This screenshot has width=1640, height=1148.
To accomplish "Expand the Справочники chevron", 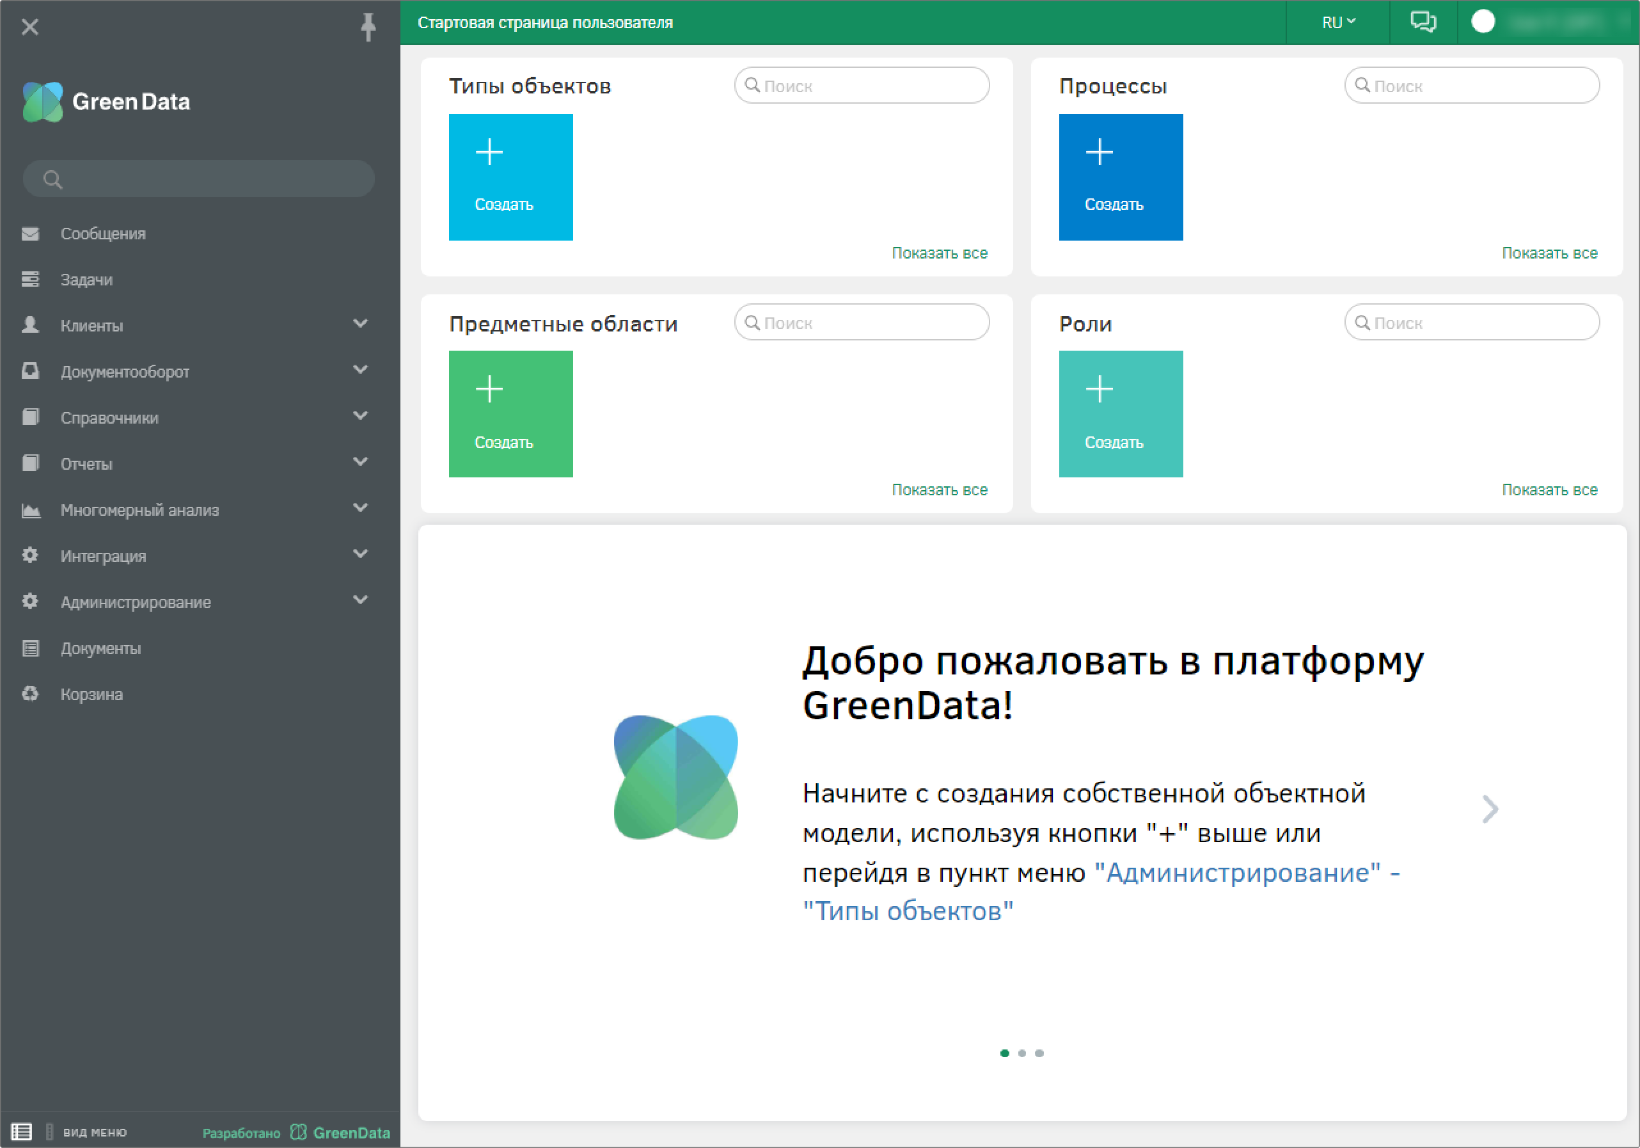I will tap(361, 415).
